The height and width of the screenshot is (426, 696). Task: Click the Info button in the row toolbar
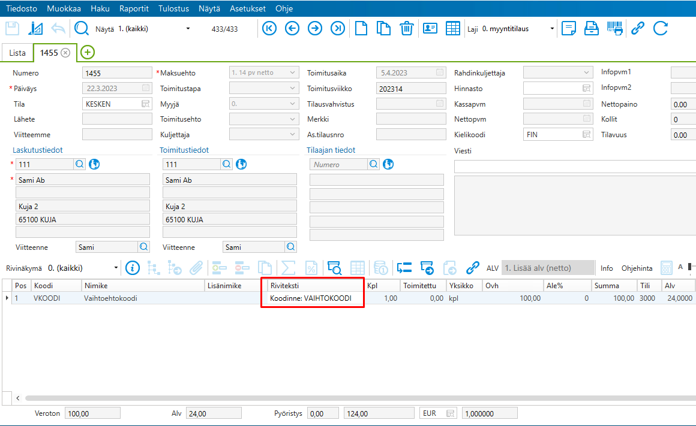[x=607, y=268]
